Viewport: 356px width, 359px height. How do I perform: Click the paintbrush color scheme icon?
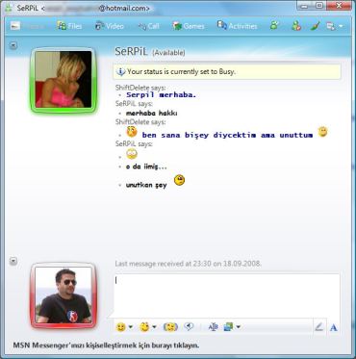pyautogui.click(x=315, y=26)
